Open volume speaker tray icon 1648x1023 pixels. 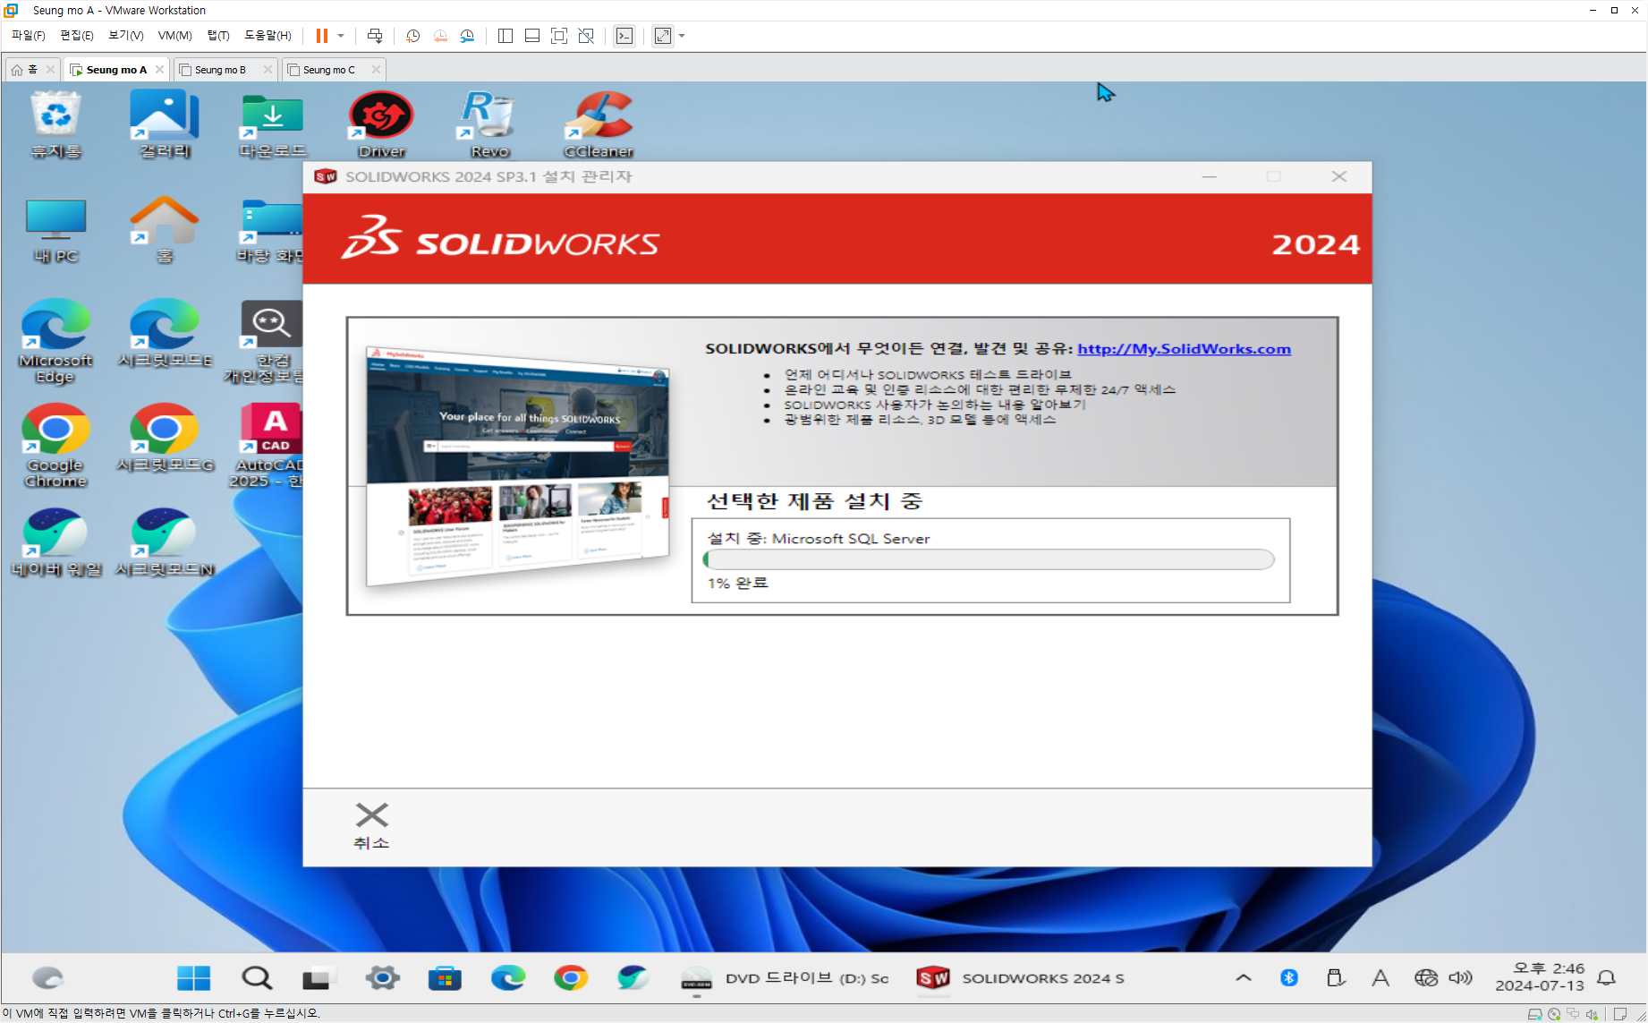[1461, 978]
